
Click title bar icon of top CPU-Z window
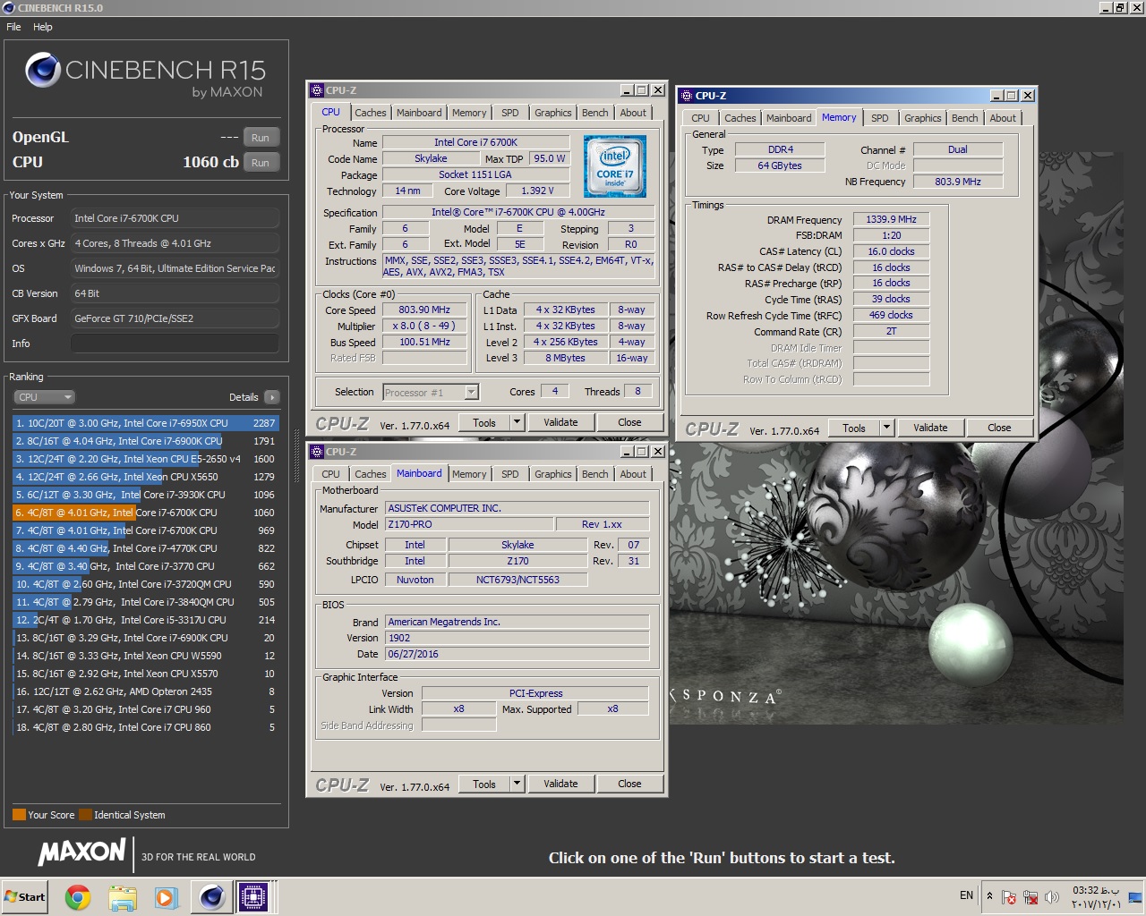pyautogui.click(x=317, y=90)
